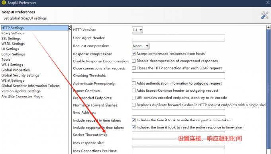Open Editor Settings page

click(x=13, y=54)
